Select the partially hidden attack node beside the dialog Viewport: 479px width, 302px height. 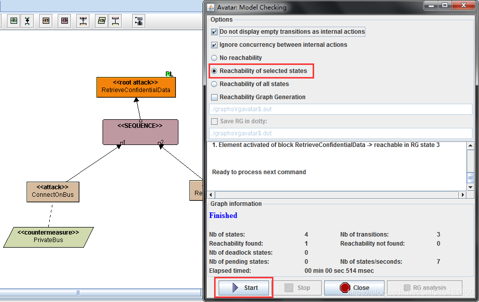pyautogui.click(x=196, y=190)
